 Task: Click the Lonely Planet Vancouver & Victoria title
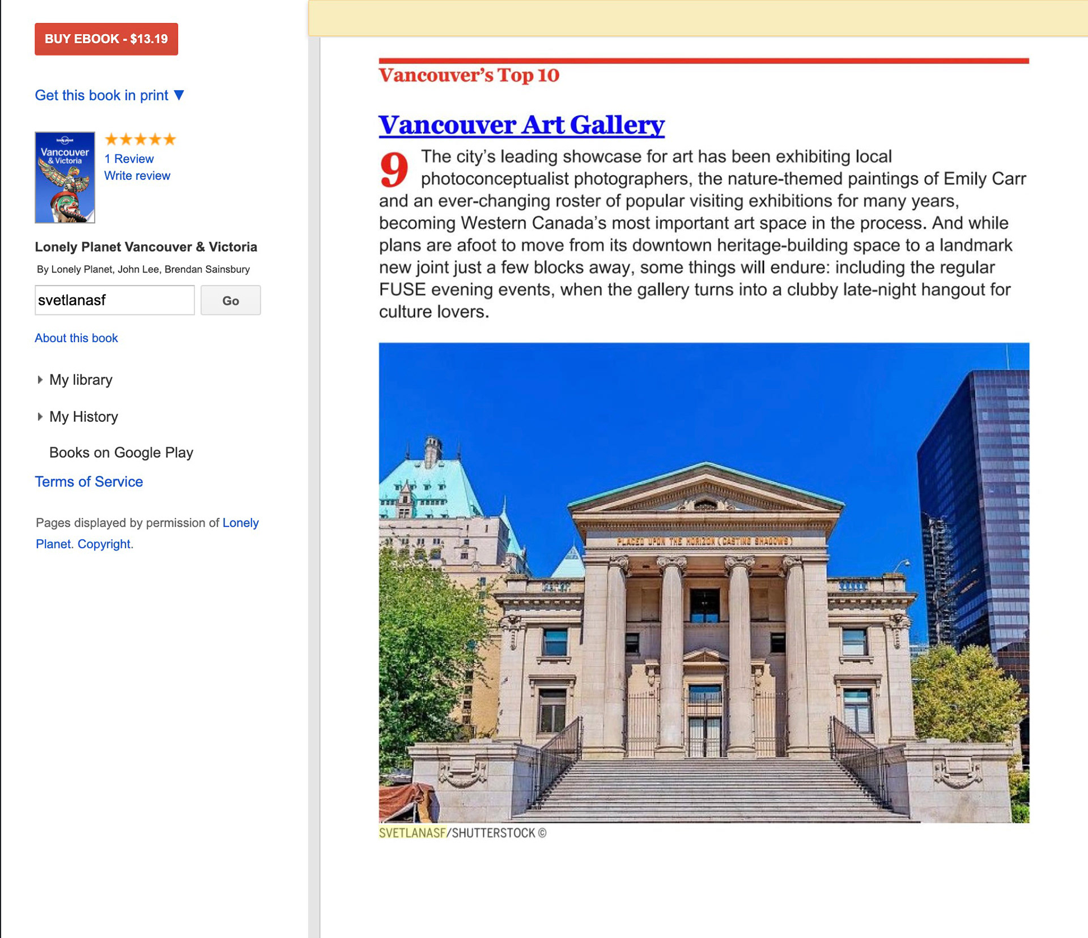tap(146, 247)
